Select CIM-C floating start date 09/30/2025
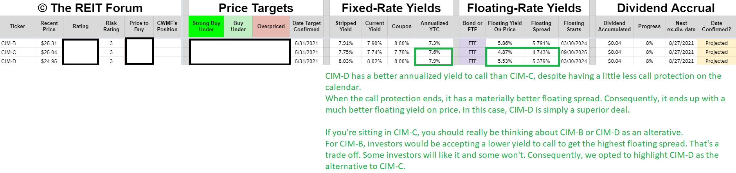Screen dimensions: 736x173 coord(574,52)
